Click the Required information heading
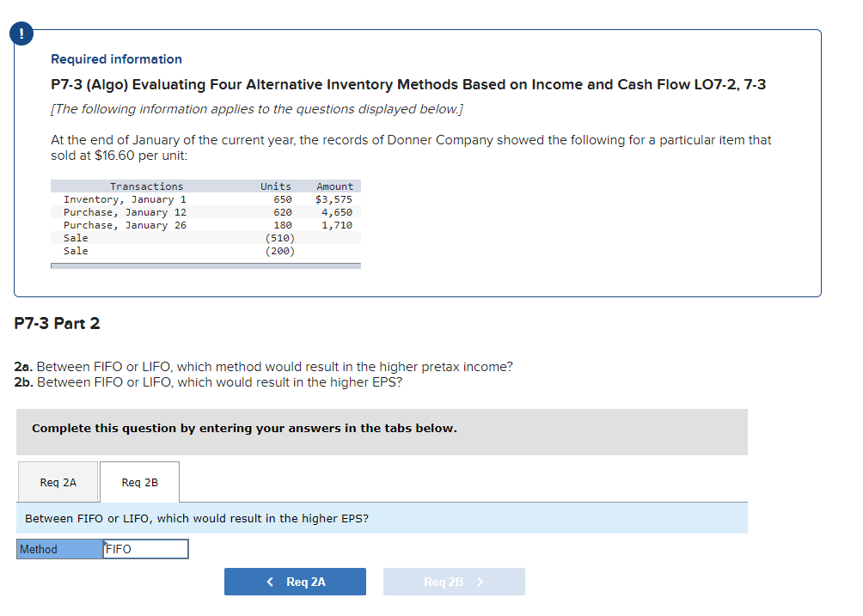The height and width of the screenshot is (616, 863). click(x=116, y=58)
